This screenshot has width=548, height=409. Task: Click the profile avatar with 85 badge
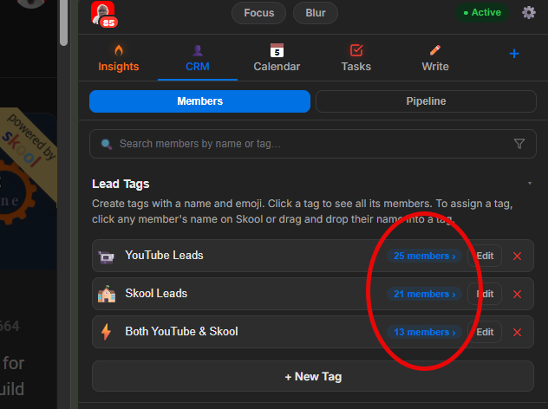coord(104,14)
